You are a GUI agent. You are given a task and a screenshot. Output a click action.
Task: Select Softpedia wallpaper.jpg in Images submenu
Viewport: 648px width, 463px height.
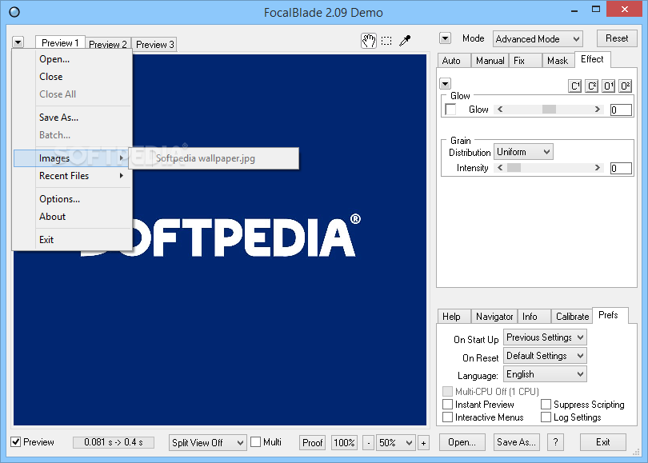coord(214,158)
